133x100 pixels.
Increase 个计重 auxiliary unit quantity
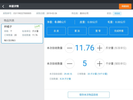click(99, 64)
